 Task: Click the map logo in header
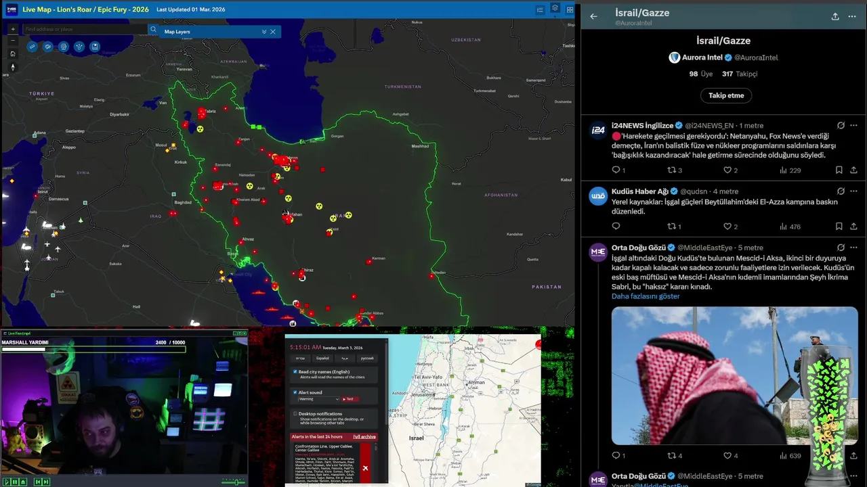click(x=12, y=9)
